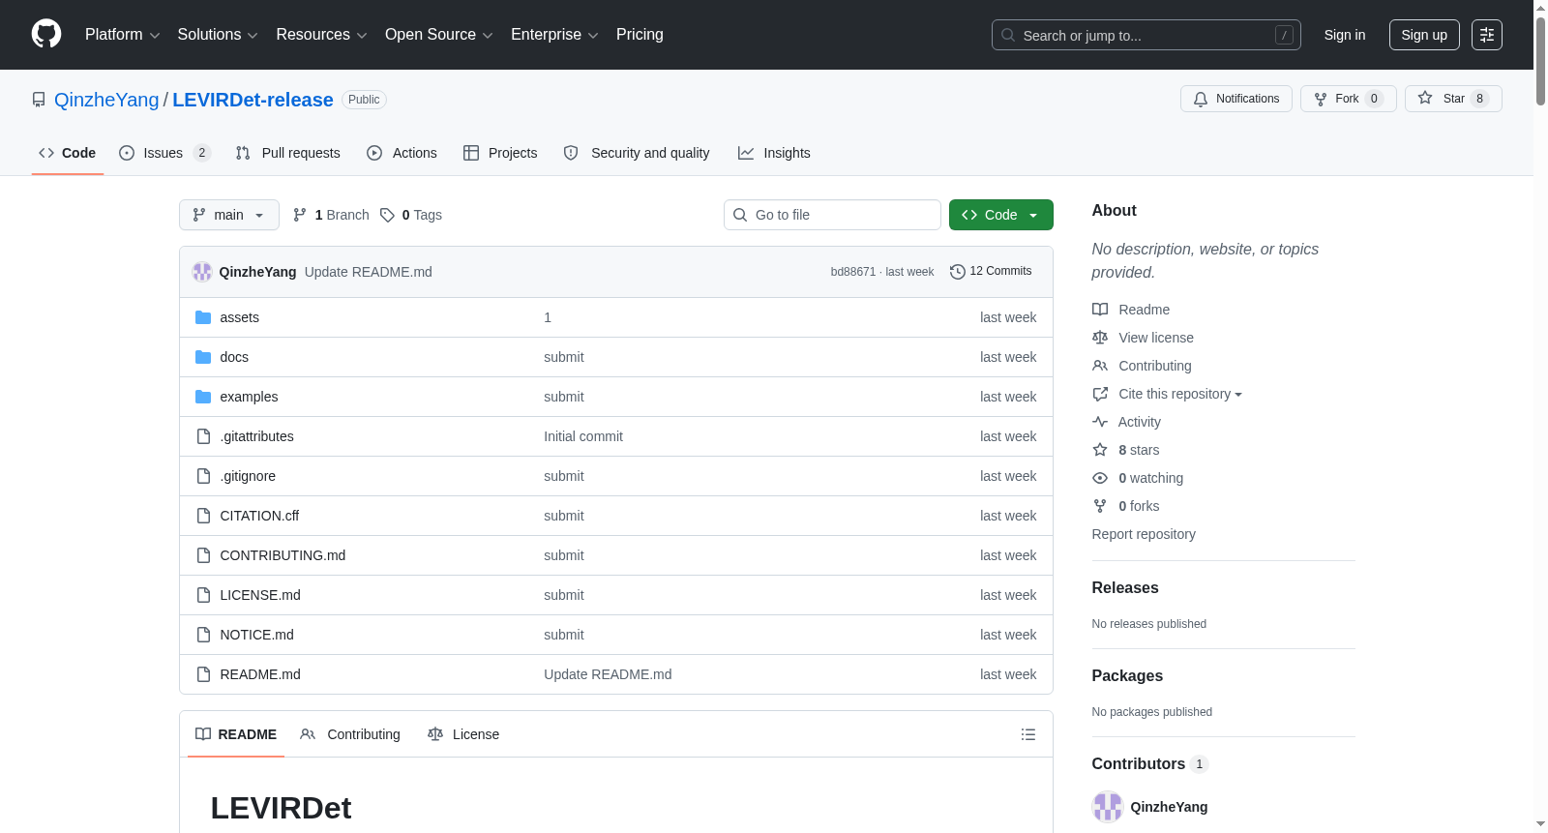Click the assets folder icon
Image resolution: width=1548 pixels, height=833 pixels.
tap(203, 317)
